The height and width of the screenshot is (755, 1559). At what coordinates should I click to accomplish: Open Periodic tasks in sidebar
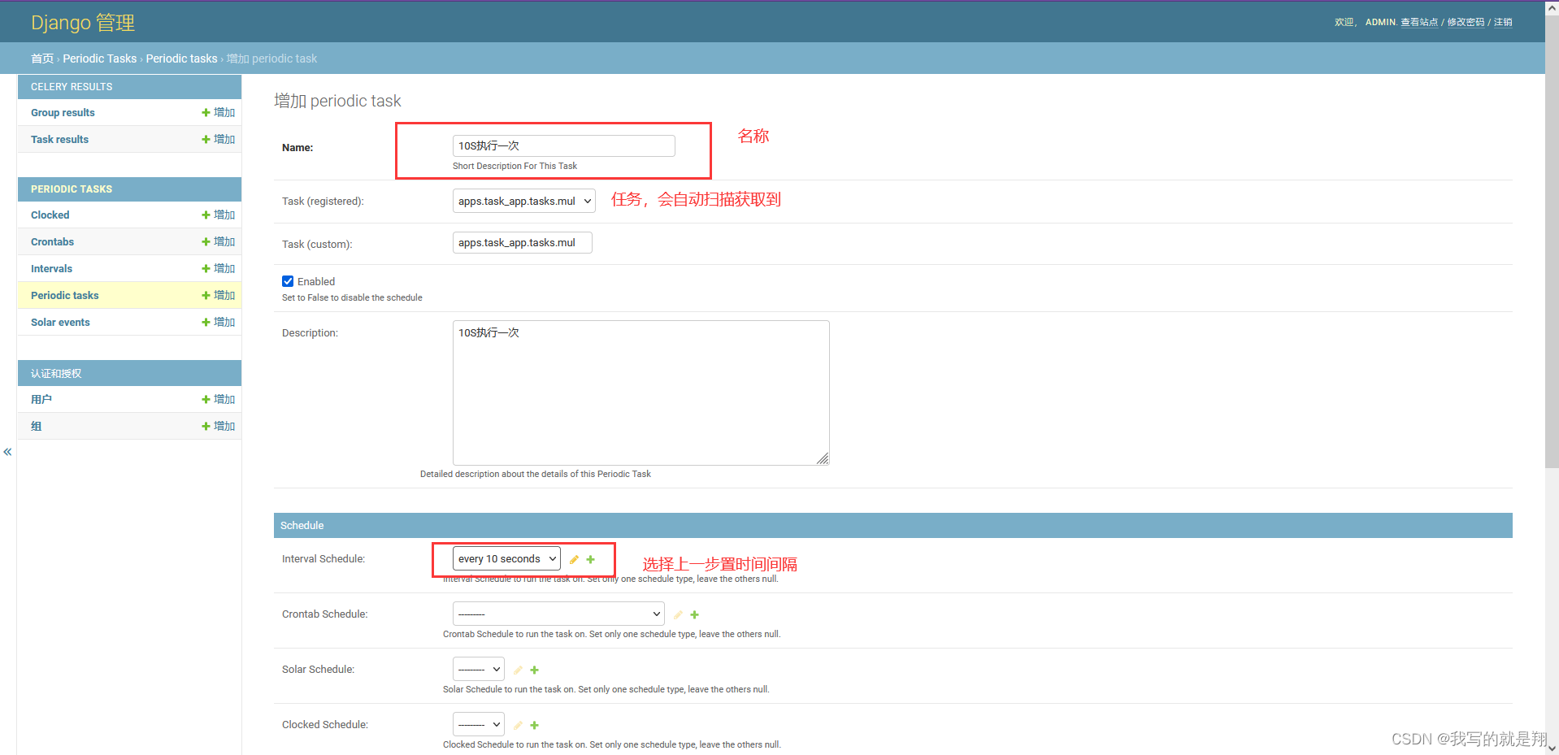click(x=64, y=296)
